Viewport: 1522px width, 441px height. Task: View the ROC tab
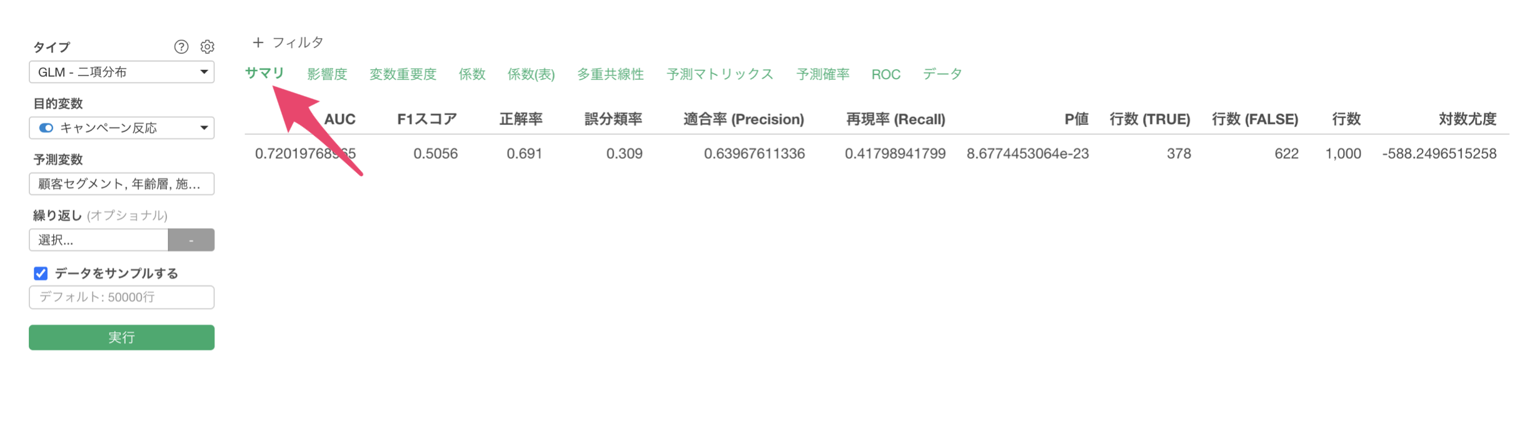tap(885, 74)
